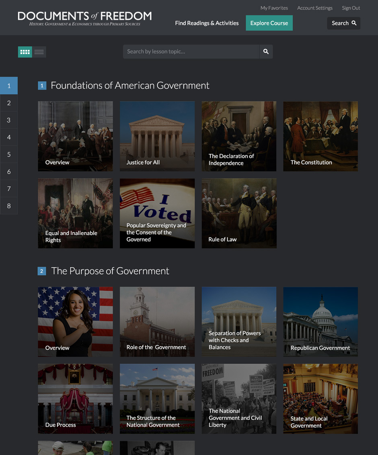Click the header Search button

[344, 23]
